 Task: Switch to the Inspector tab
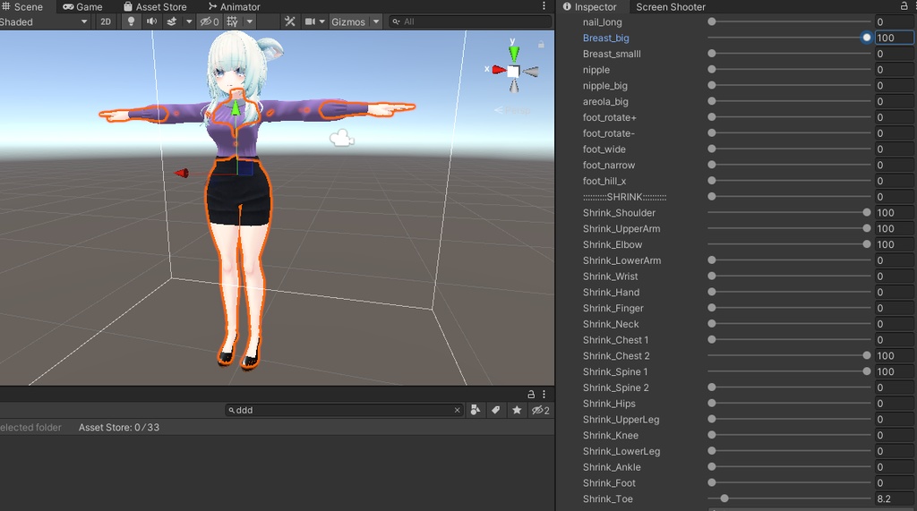[x=589, y=6]
